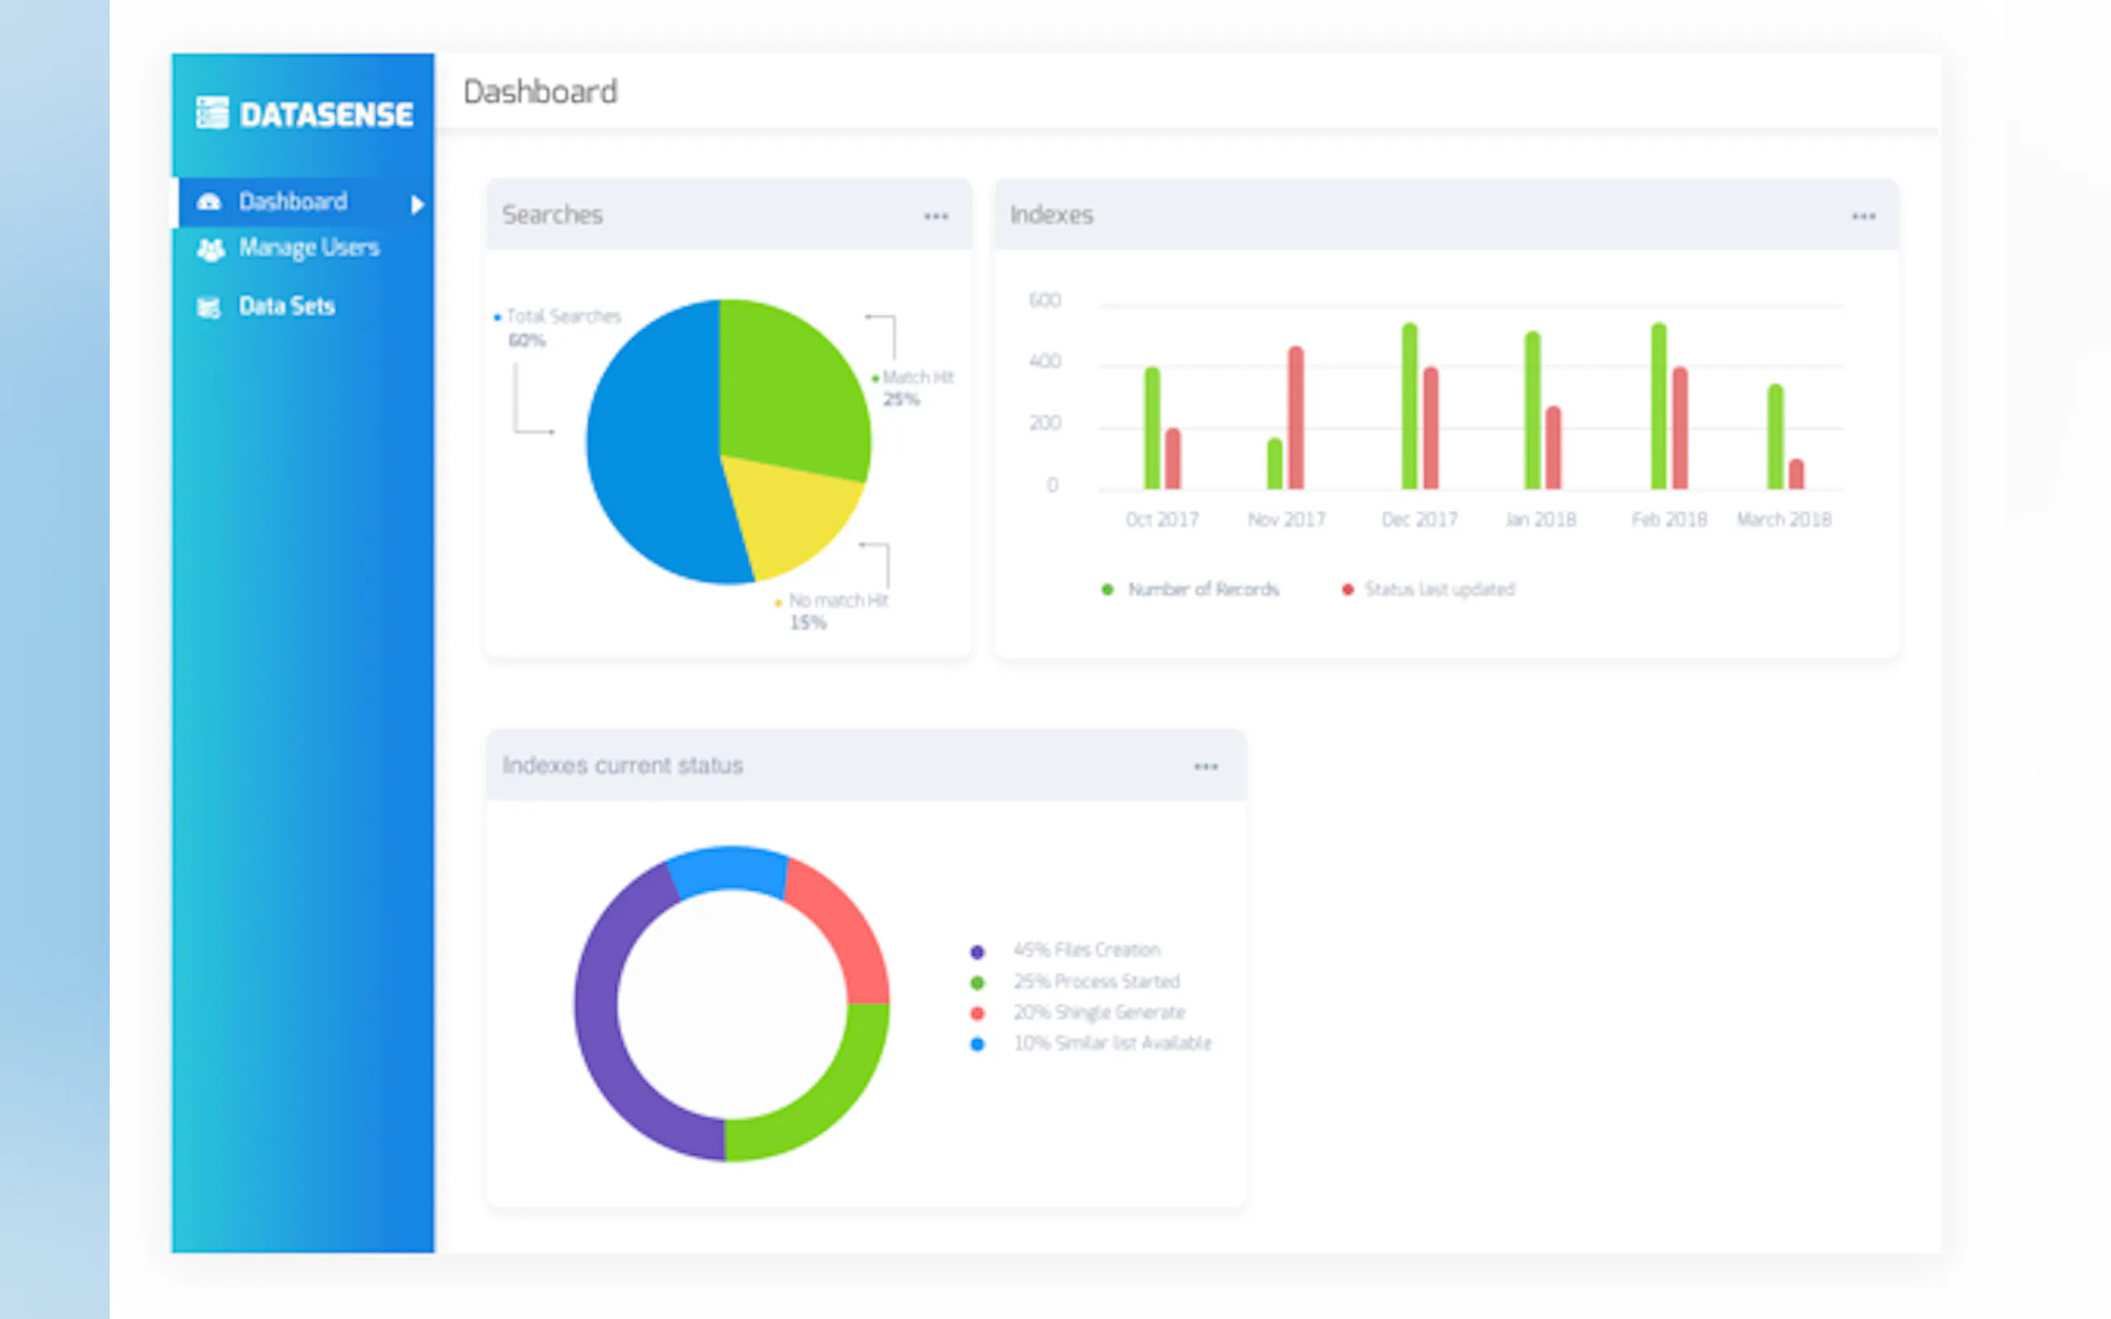Click the red Nov 2017 bar
Screen dimensions: 2111x1319
point(1296,417)
